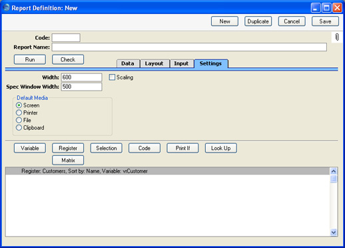Select the Printer default media option
The height and width of the screenshot is (248, 345).
pyautogui.click(x=19, y=113)
